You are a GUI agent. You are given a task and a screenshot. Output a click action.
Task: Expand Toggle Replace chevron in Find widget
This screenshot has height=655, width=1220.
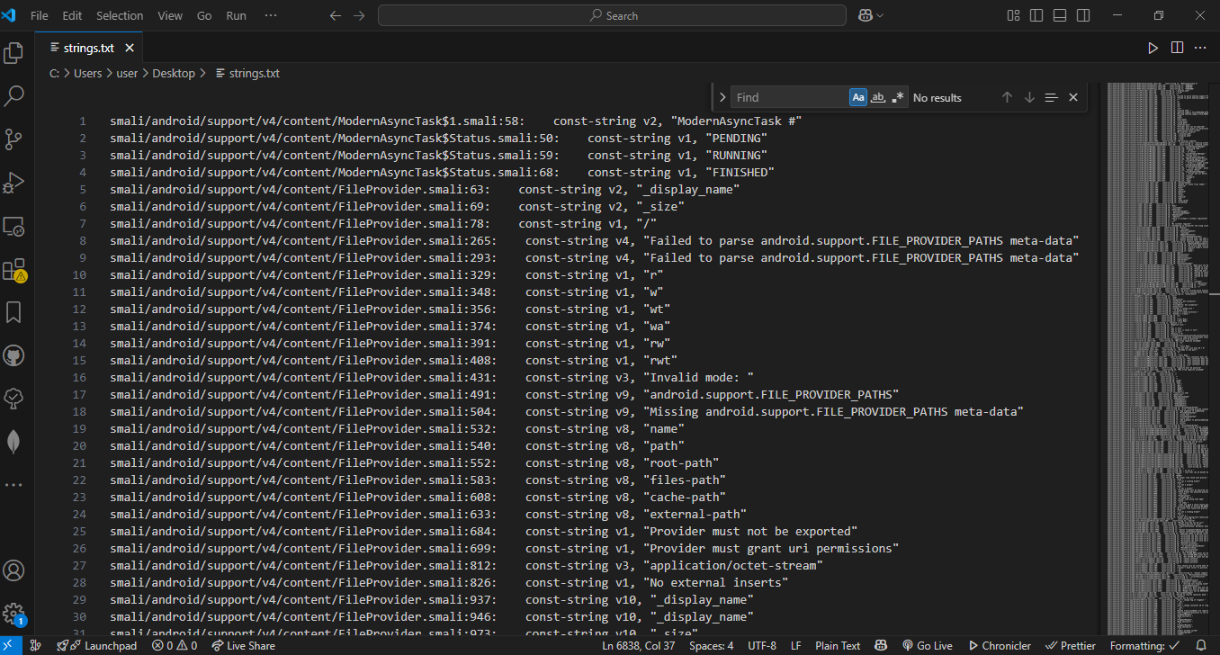pos(722,97)
